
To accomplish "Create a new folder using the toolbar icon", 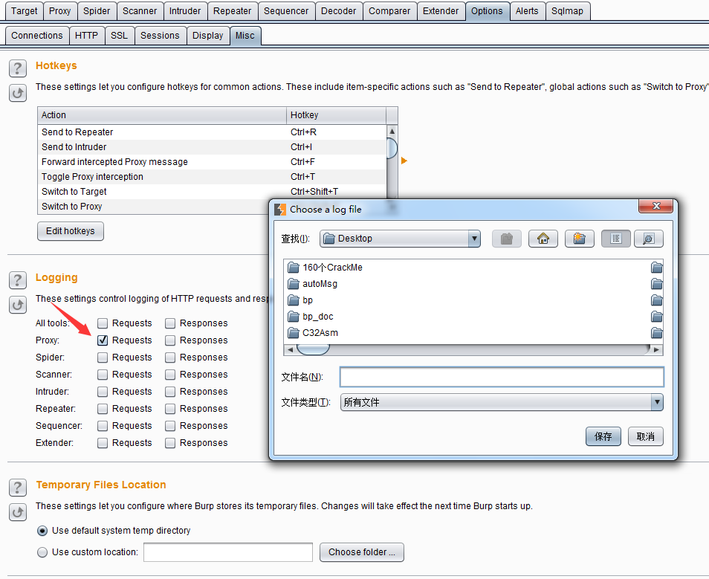I will [580, 239].
